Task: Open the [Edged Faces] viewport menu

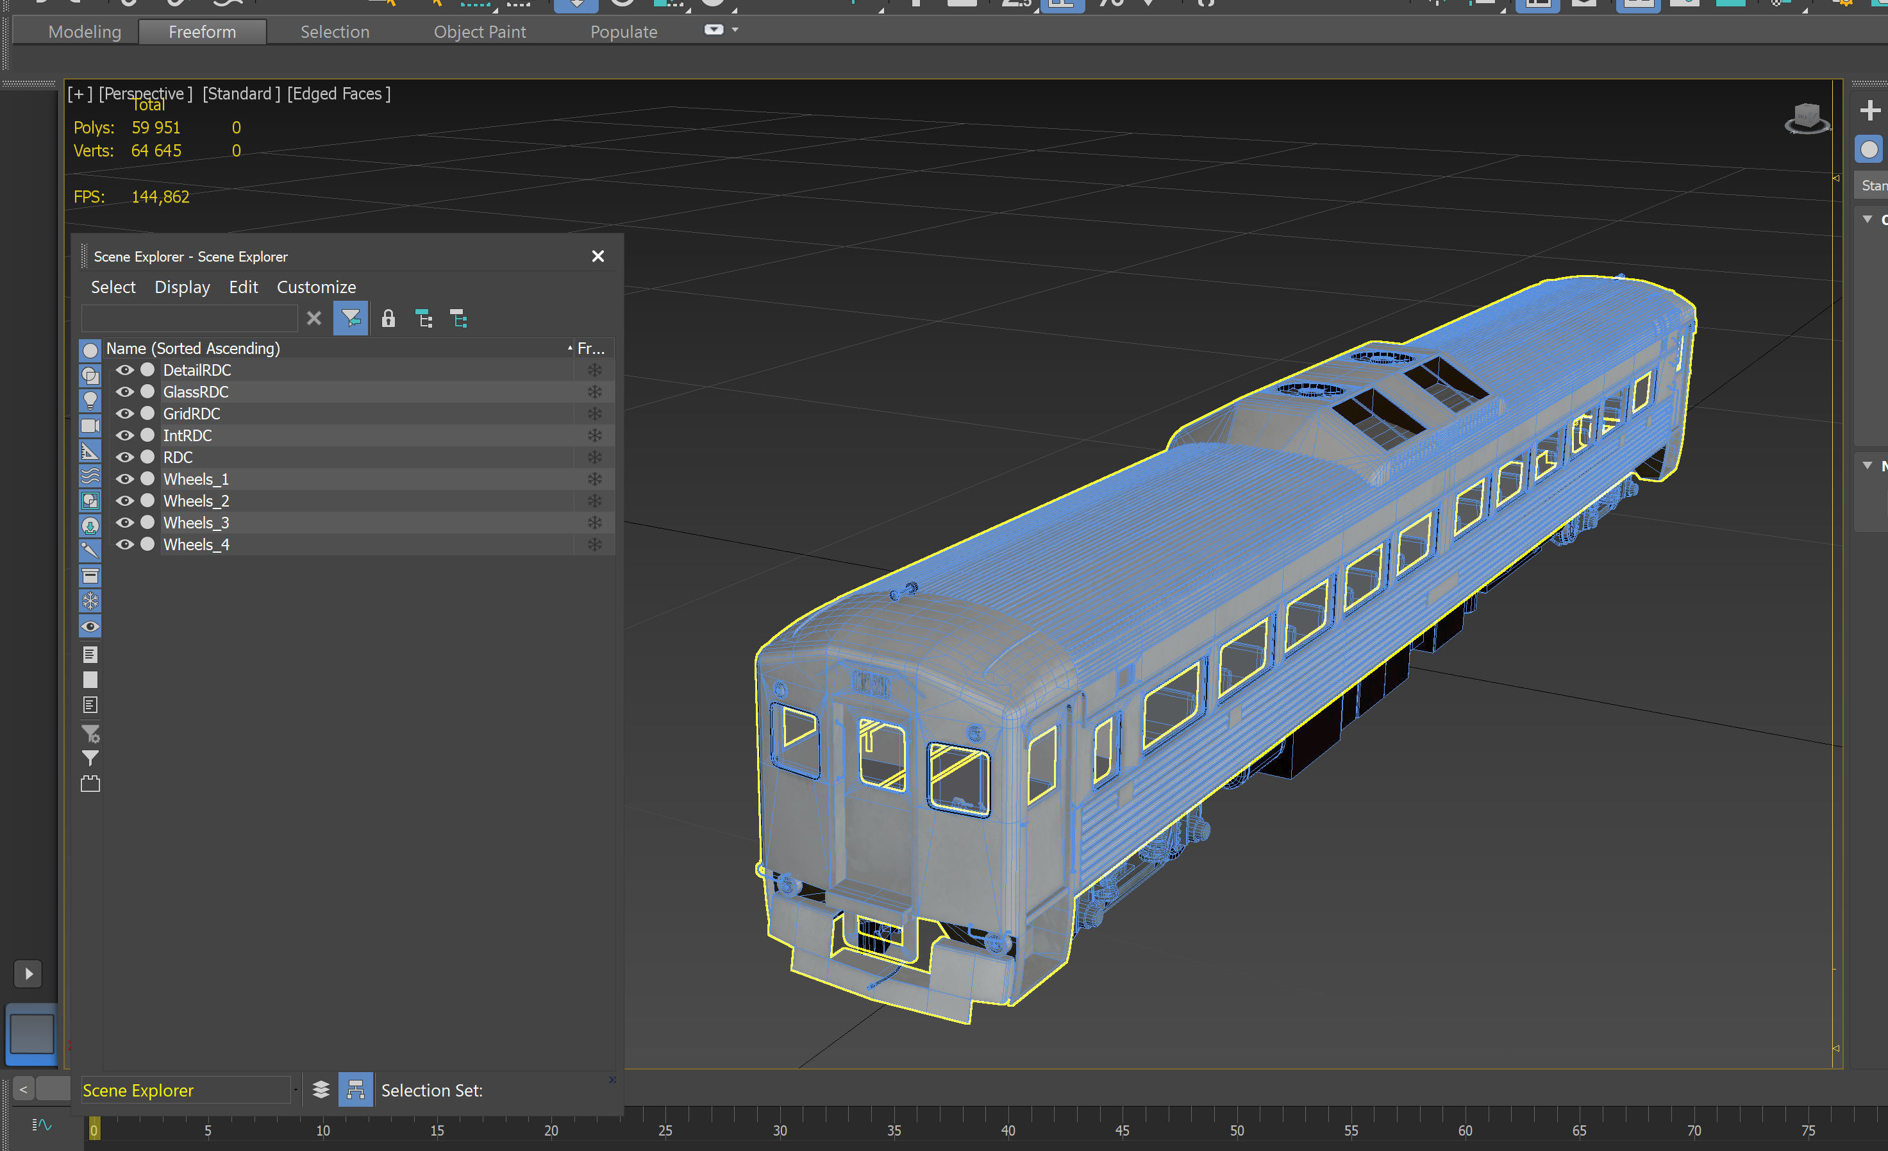Action: tap(339, 94)
